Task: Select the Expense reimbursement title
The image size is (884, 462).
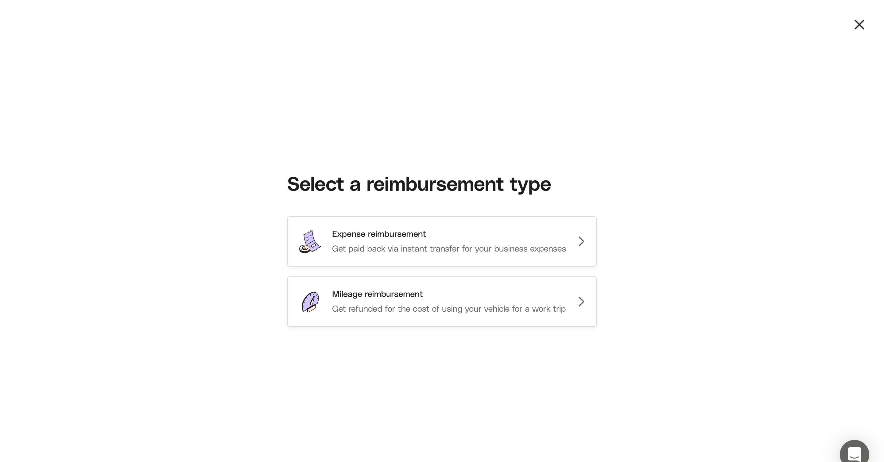Action: (378, 234)
